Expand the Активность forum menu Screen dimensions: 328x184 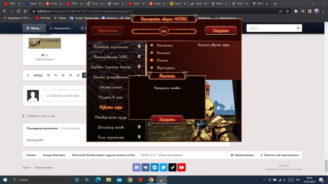click(61, 28)
